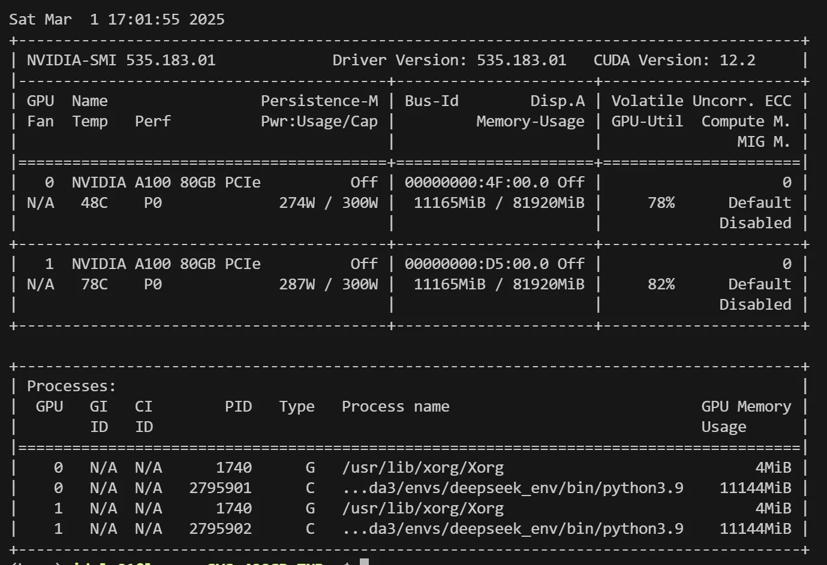Click GPU 0 power usage 274W / 300W
Screen dimensions: 827x565
[x=328, y=203]
